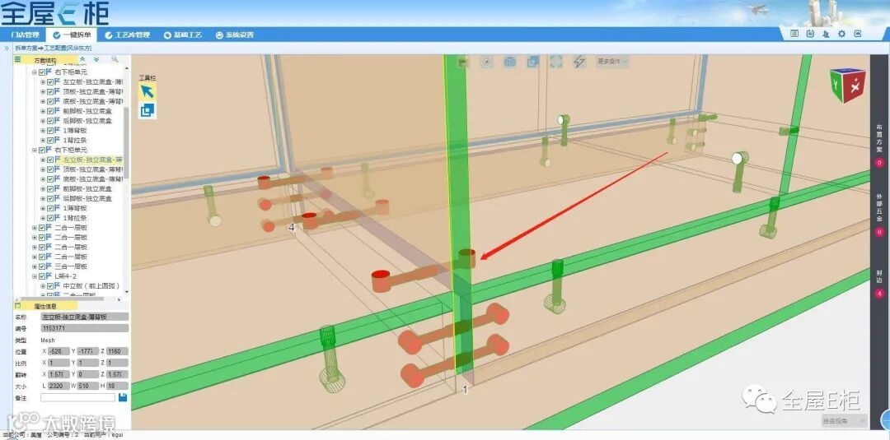Click the fullscreen frame icon in viewport toolbar
Screen dimensions: 890x440
(x=555, y=61)
